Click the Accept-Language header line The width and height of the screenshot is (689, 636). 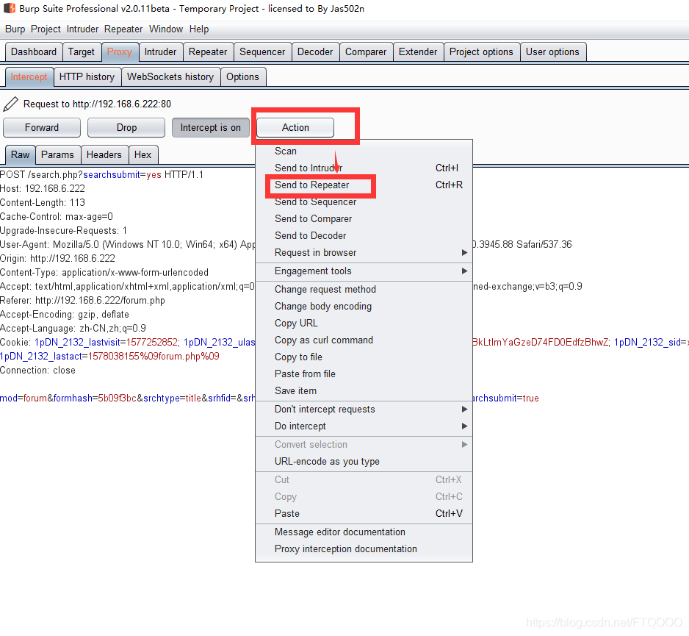tap(73, 329)
